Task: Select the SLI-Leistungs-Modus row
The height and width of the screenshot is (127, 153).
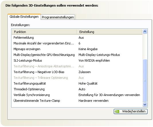Action: (77, 60)
